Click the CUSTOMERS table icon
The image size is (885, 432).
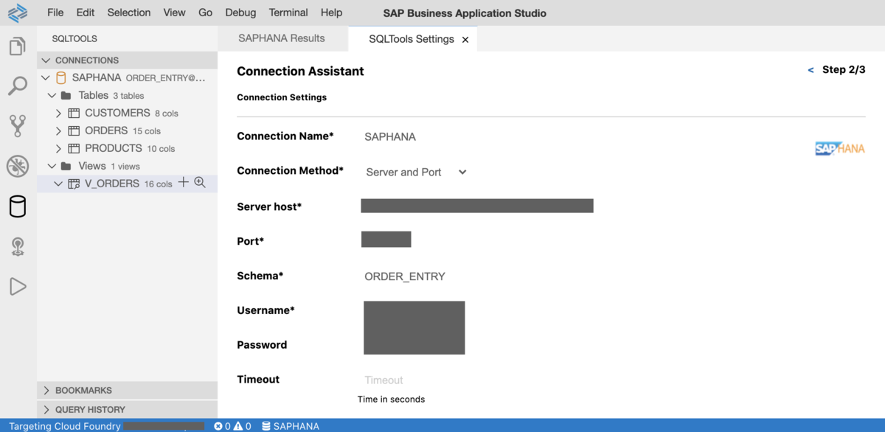click(74, 113)
